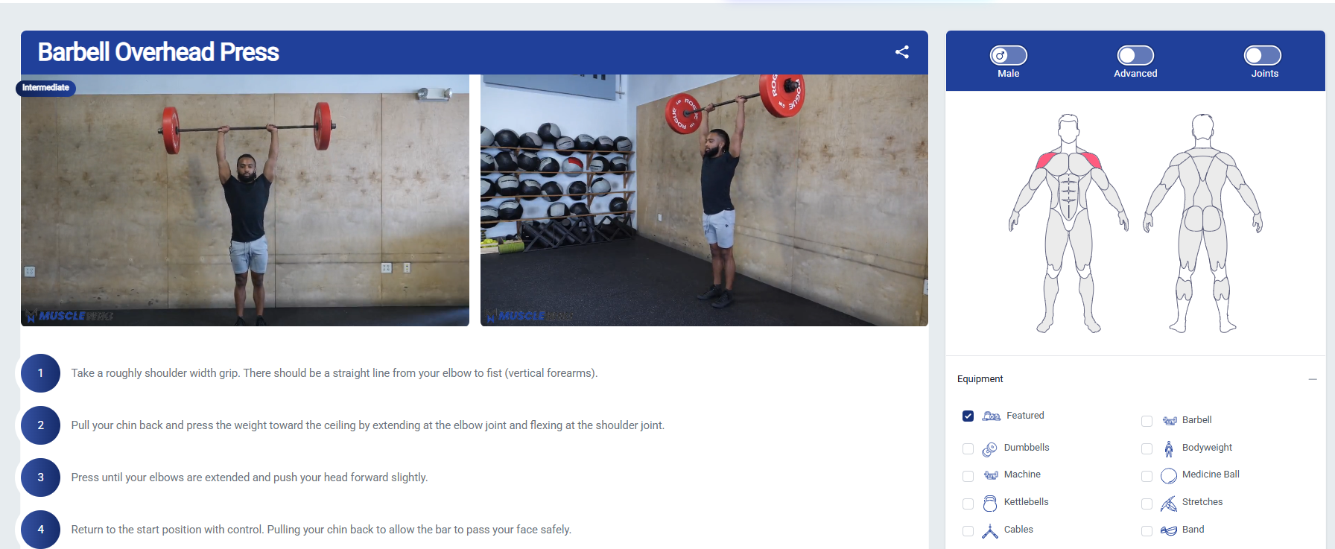Uncheck the Featured equipment checkbox
The width and height of the screenshot is (1335, 549).
pos(968,416)
